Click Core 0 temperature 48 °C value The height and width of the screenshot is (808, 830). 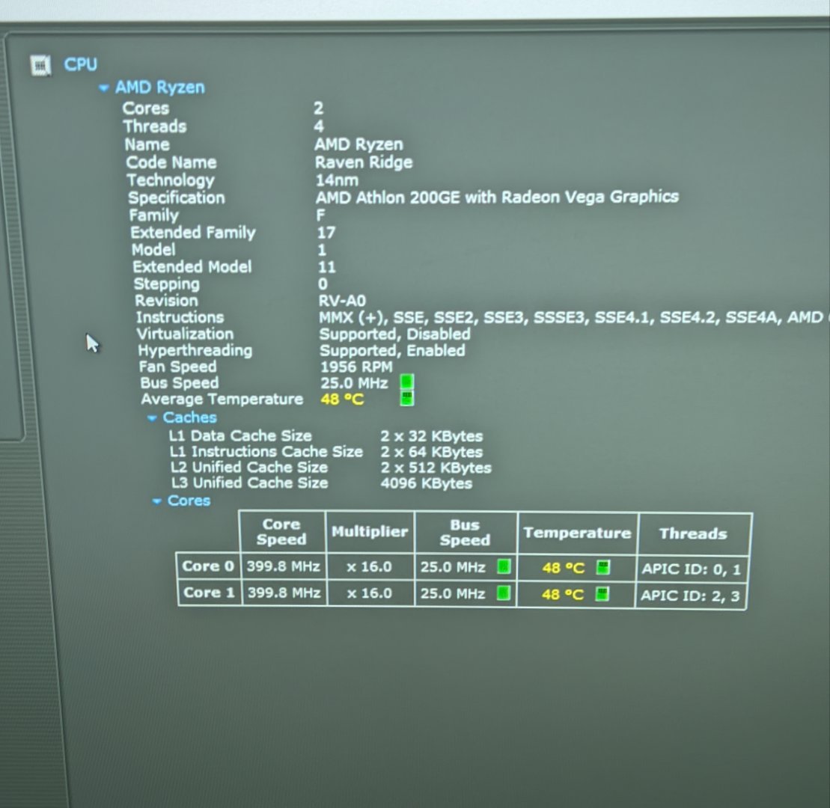pyautogui.click(x=564, y=569)
